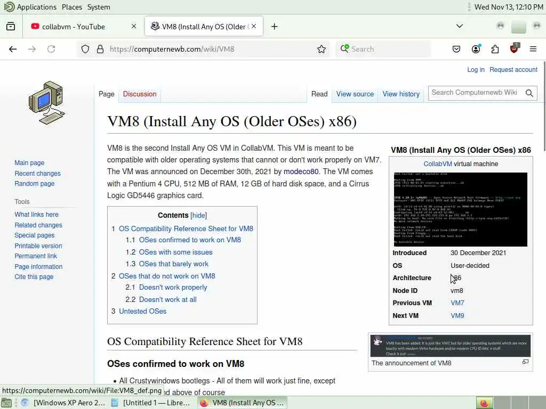Click the desktop menu logo icon in the top panel
The image size is (546, 409).
click(9, 6)
